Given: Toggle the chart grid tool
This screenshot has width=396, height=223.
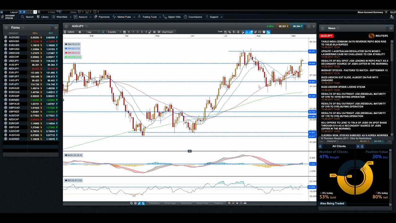Looking at the screenshot, I should click(238, 32).
